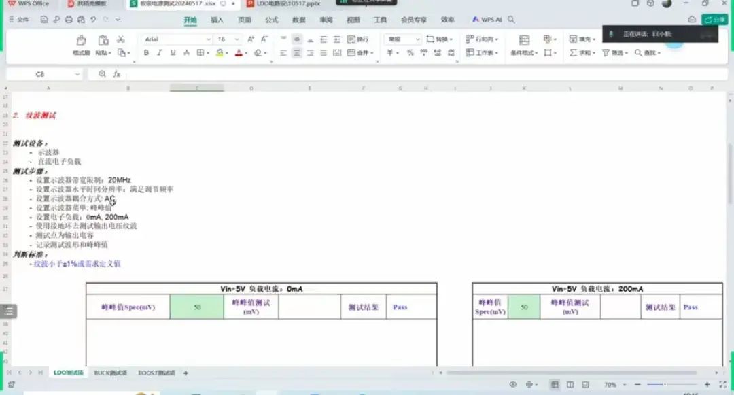Open the BUCK测试项 sheet tab
This screenshot has width=734, height=395.
[x=110, y=373]
